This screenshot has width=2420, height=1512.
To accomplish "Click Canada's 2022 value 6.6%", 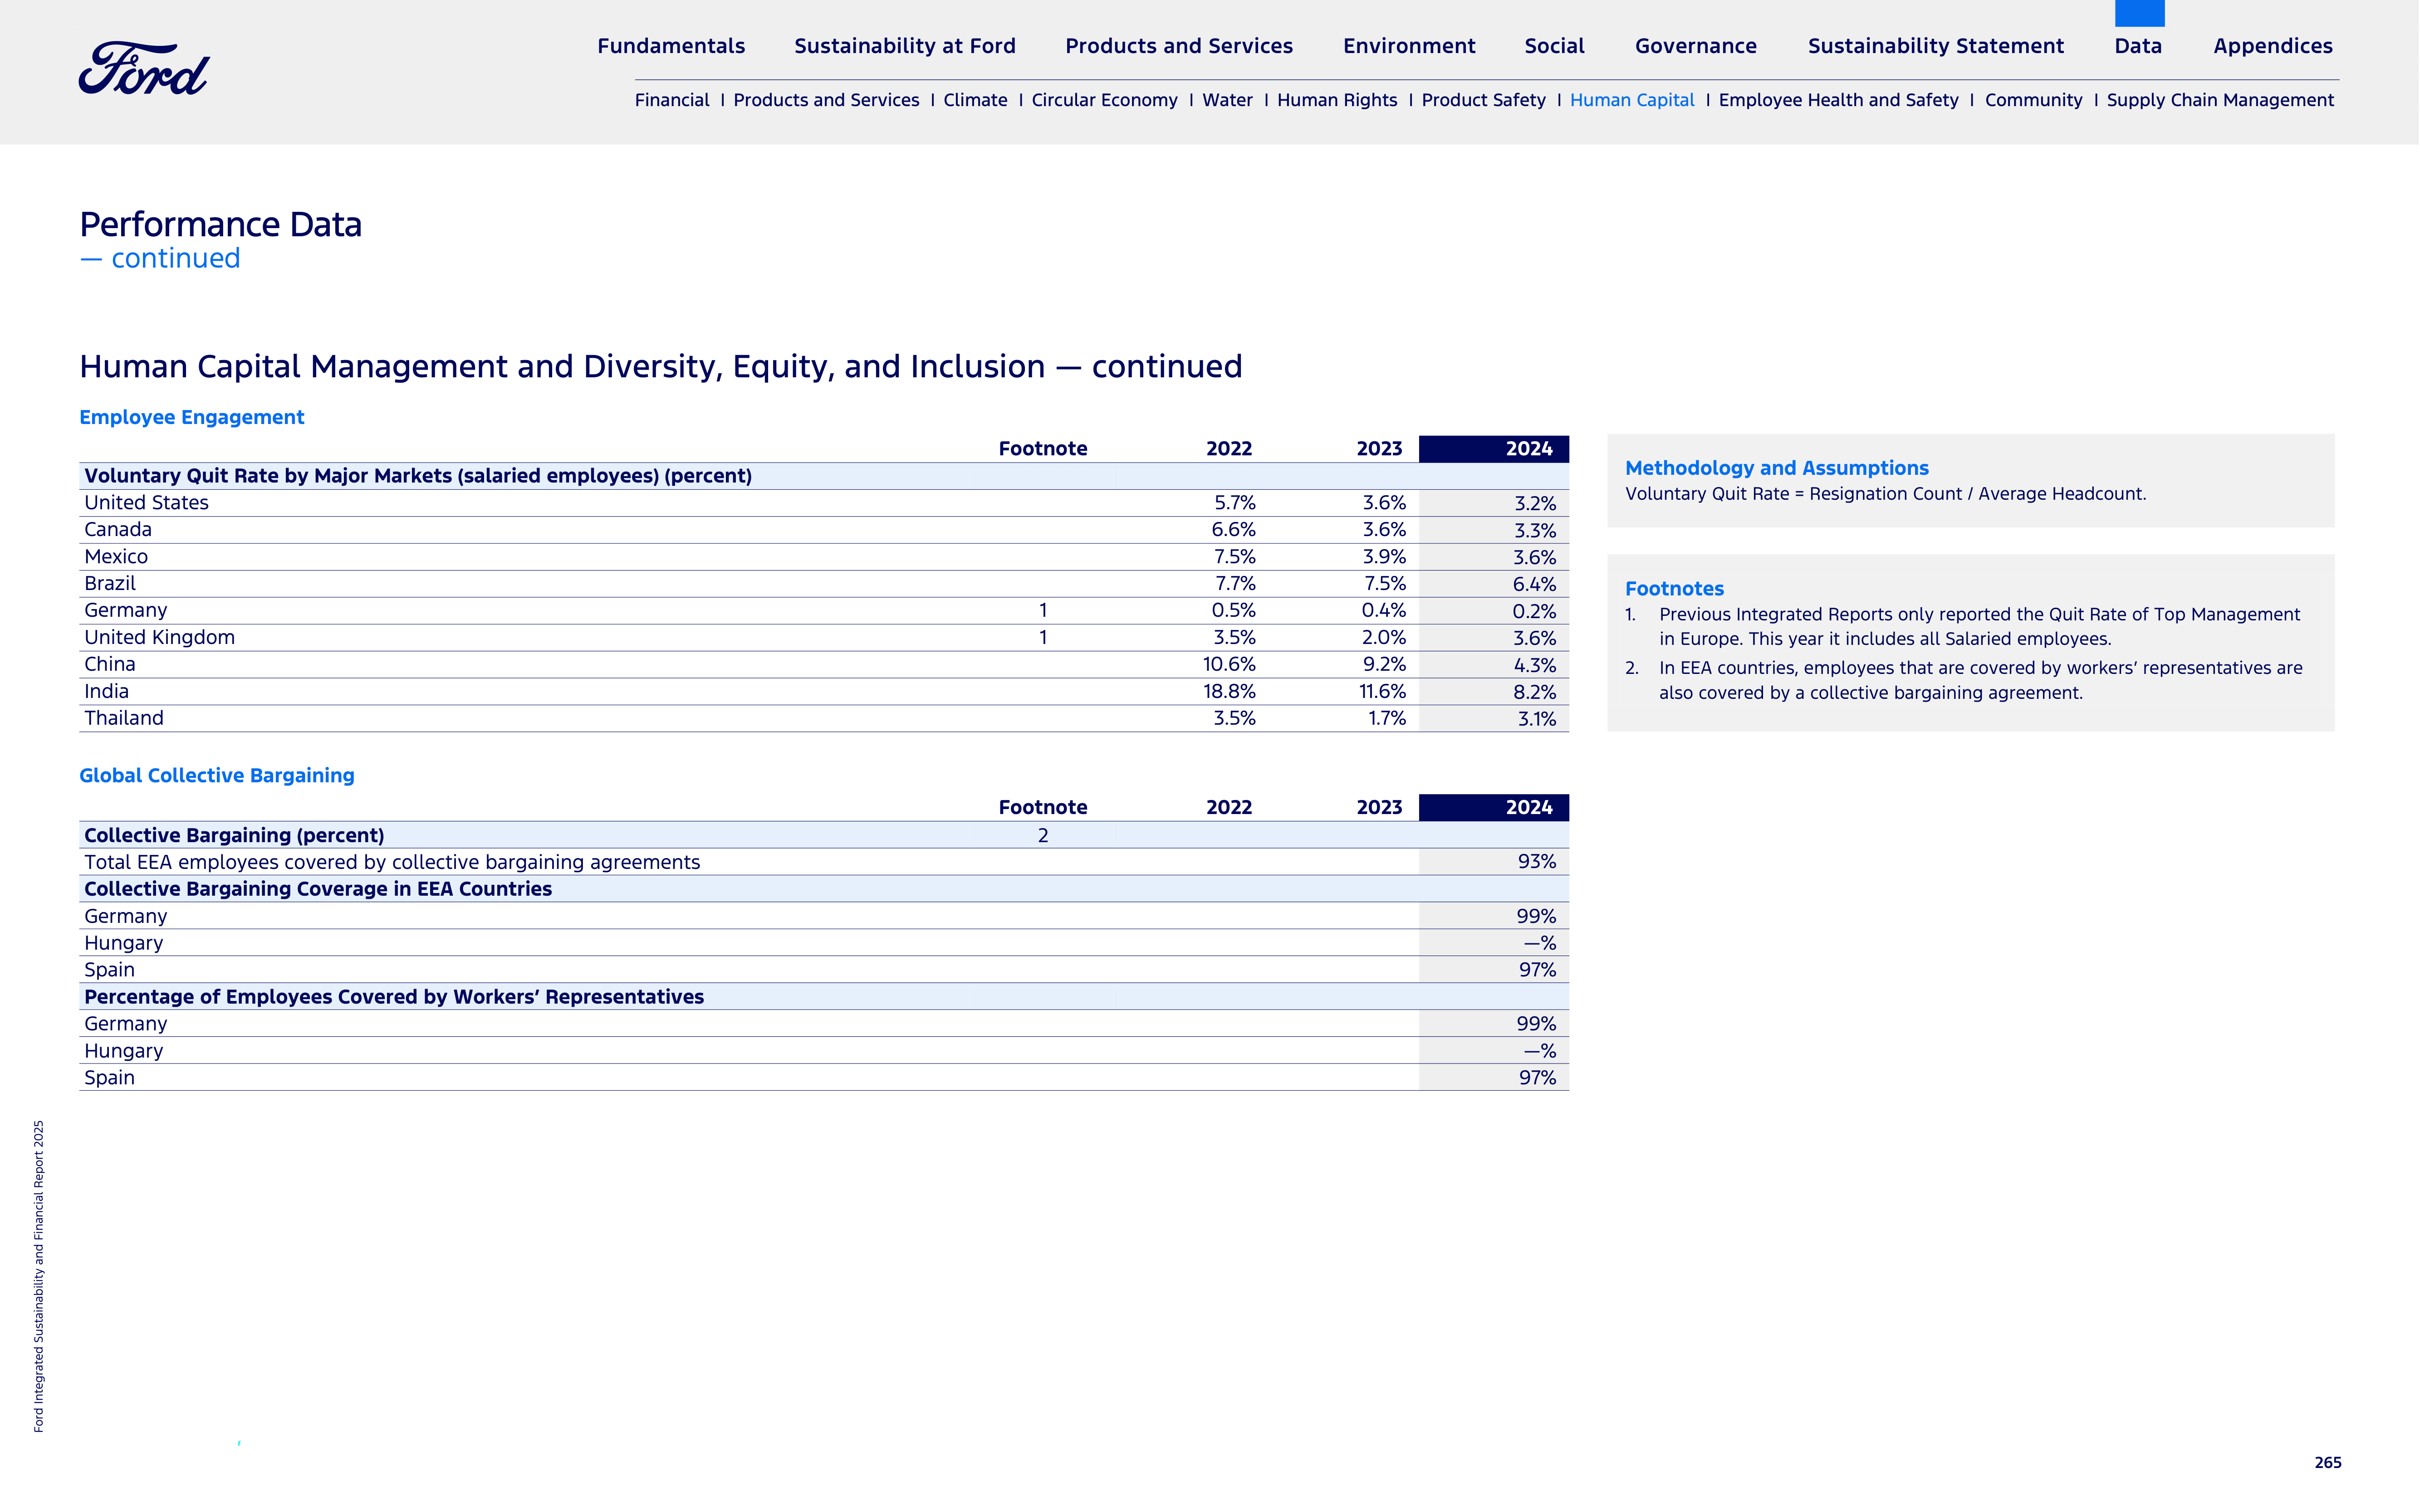I will pos(1233,530).
